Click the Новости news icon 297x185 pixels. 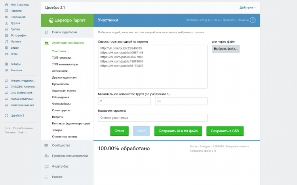pyautogui.click(x=6, y=11)
